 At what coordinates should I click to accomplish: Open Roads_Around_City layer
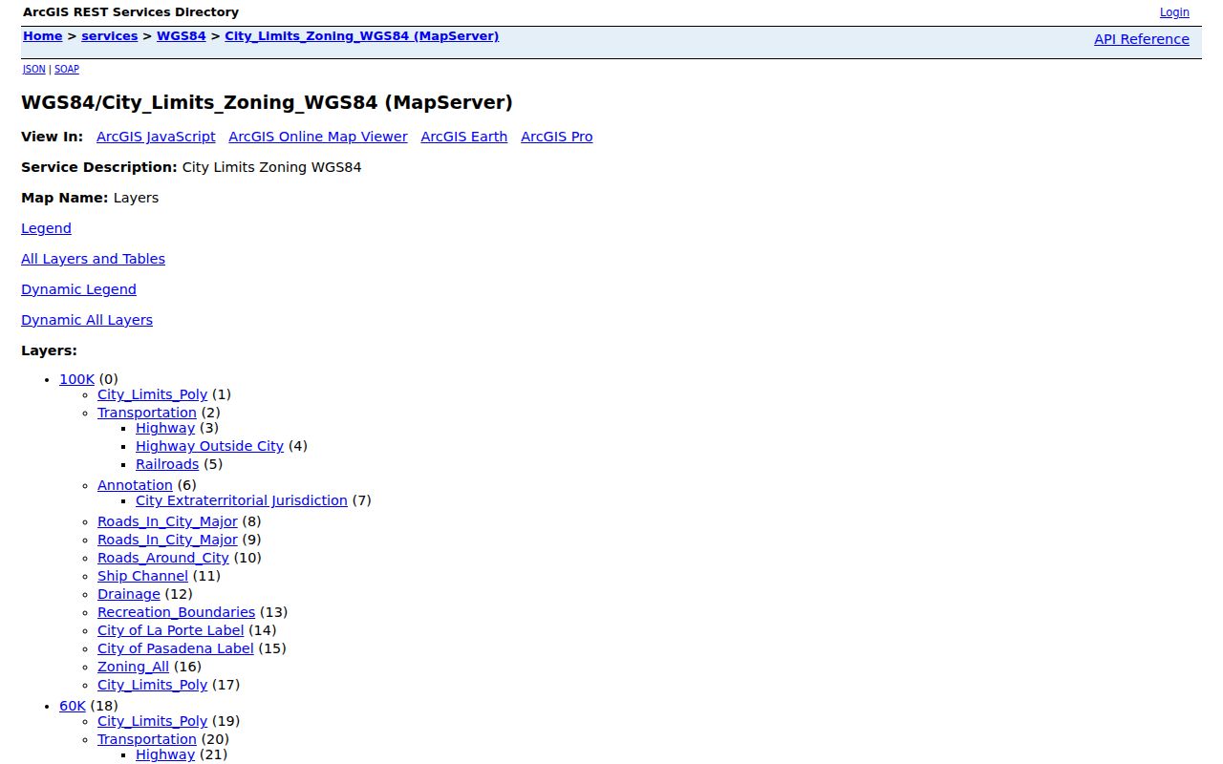(x=163, y=558)
